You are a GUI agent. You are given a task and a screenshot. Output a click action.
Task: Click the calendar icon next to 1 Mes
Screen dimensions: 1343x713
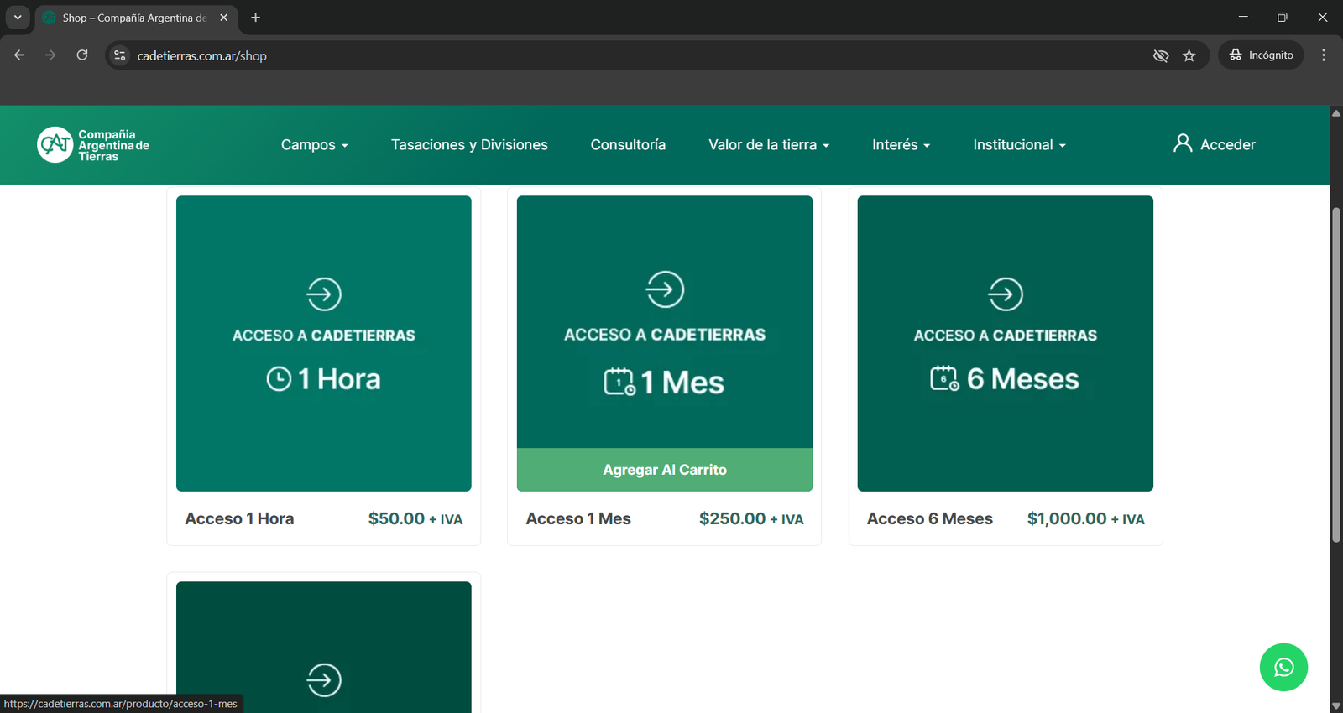click(619, 382)
